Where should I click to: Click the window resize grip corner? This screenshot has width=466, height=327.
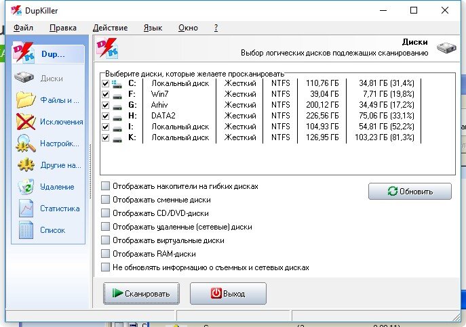pos(457,317)
